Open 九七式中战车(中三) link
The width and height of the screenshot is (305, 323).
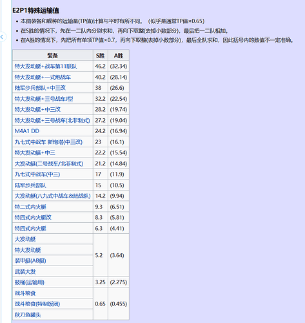(x=37, y=174)
